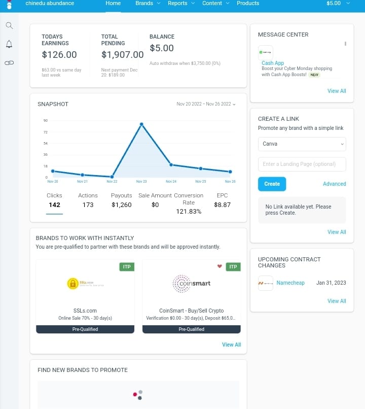View All under Create a Link

tap(337, 232)
